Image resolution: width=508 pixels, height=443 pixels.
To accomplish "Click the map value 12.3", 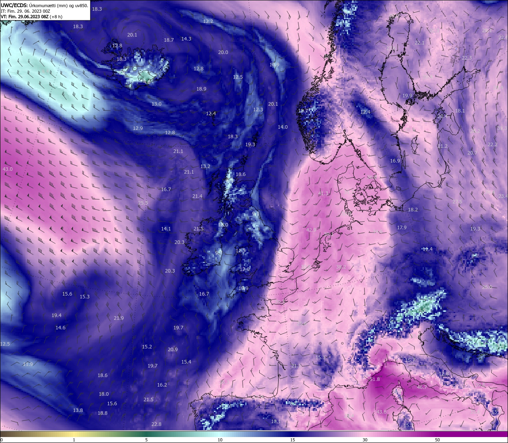I will (258, 110).
